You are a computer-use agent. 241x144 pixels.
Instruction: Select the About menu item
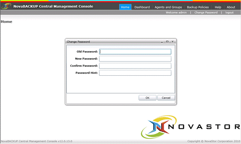tap(231, 7)
